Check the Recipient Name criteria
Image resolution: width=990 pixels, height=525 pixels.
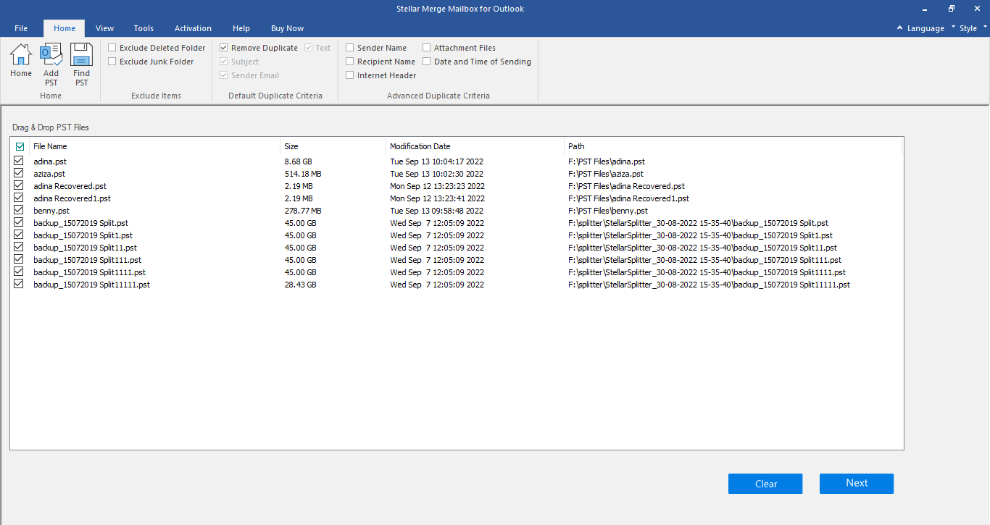pos(350,62)
